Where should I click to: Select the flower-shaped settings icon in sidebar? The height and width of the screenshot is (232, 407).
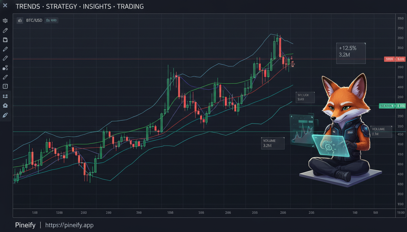[x=5, y=105]
